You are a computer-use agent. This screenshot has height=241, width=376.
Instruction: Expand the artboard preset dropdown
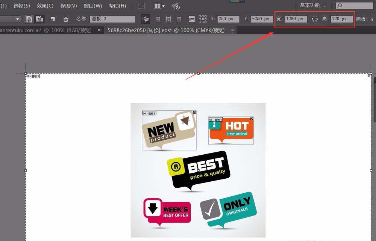18,19
